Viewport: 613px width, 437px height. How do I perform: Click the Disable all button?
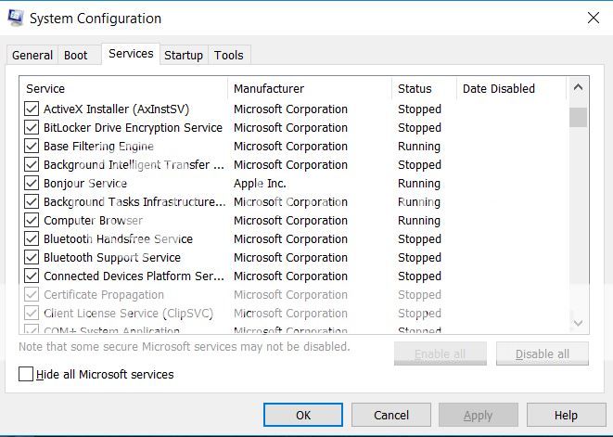pyautogui.click(x=543, y=353)
